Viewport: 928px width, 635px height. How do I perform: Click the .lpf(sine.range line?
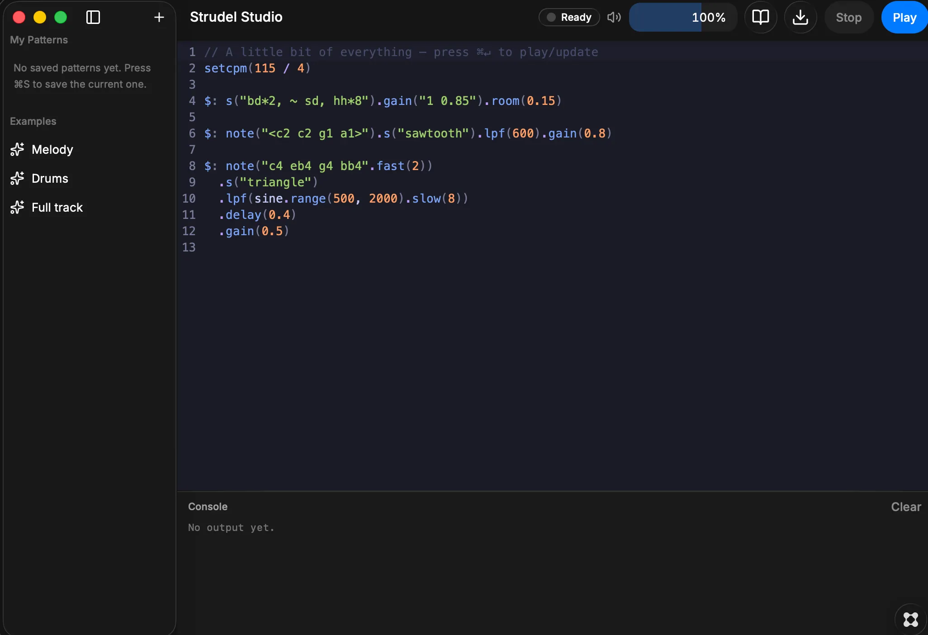(343, 199)
